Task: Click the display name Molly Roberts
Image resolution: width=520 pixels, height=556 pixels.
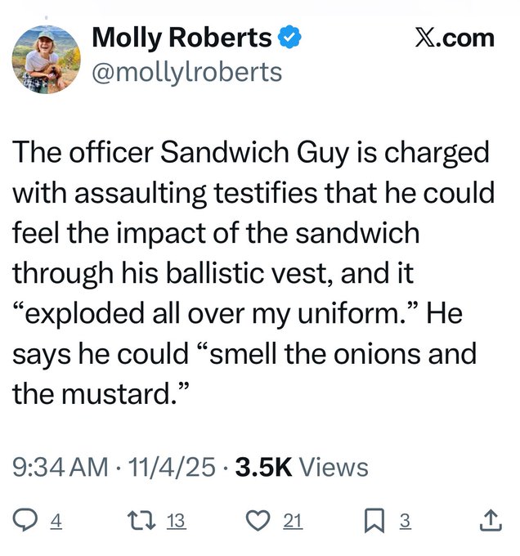Action: (182, 38)
